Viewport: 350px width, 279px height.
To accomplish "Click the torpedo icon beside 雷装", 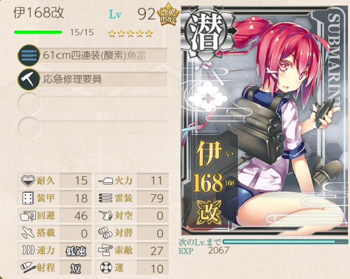I will (x=105, y=198).
